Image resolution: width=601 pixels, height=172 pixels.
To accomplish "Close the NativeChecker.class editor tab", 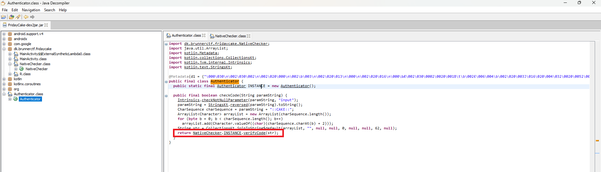I will click(x=248, y=36).
